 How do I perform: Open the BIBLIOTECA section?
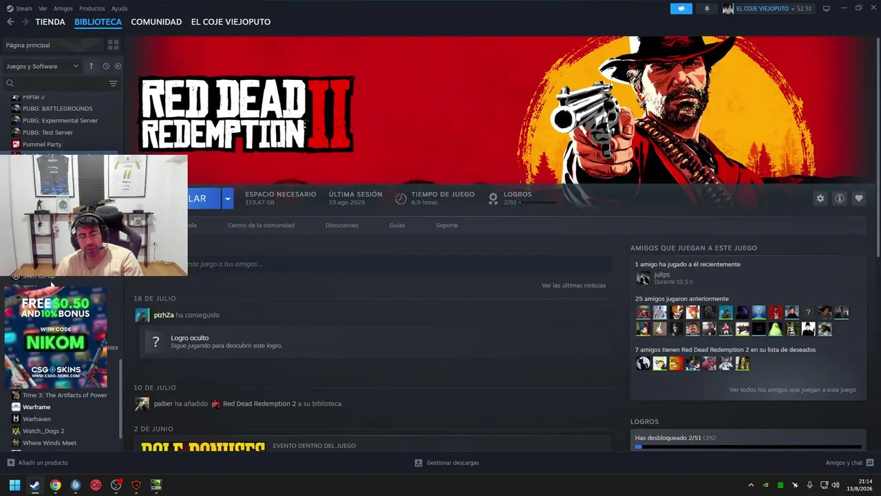98,22
